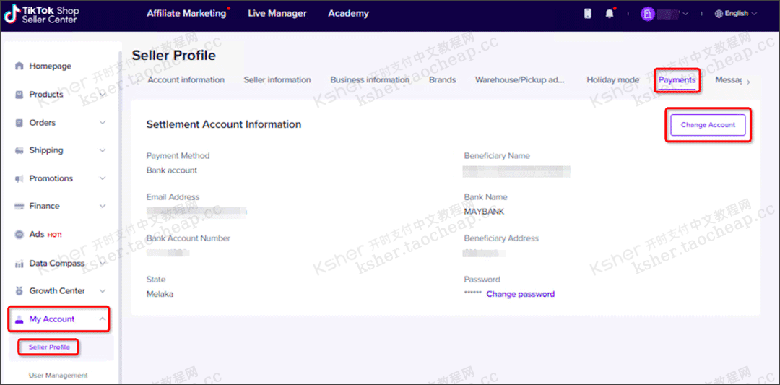Expand the Shipping menu chevron
780x385 pixels.
103,150
